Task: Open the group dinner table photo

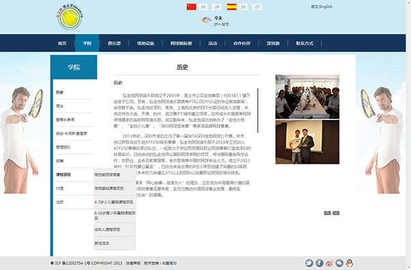Action: 307,97
